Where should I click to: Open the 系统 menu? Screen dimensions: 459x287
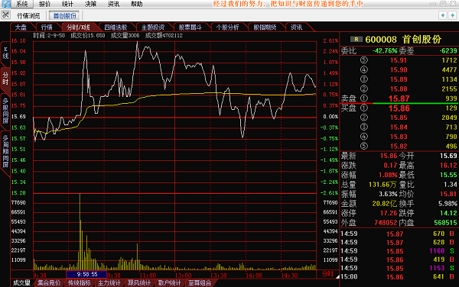(22, 4)
